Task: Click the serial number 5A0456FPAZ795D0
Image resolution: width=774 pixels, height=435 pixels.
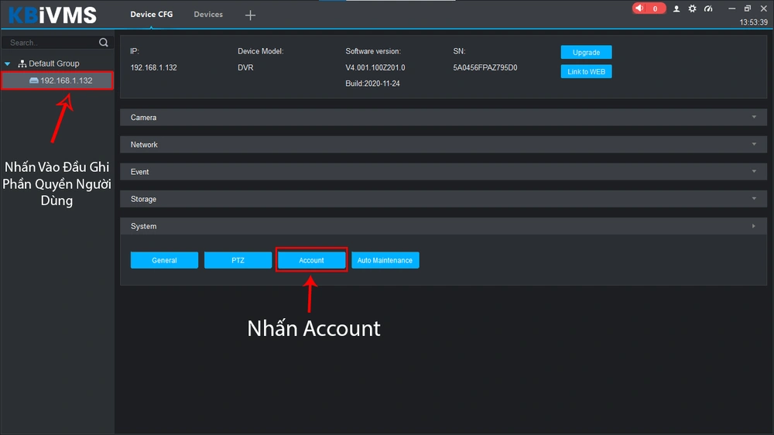Action: (x=485, y=67)
